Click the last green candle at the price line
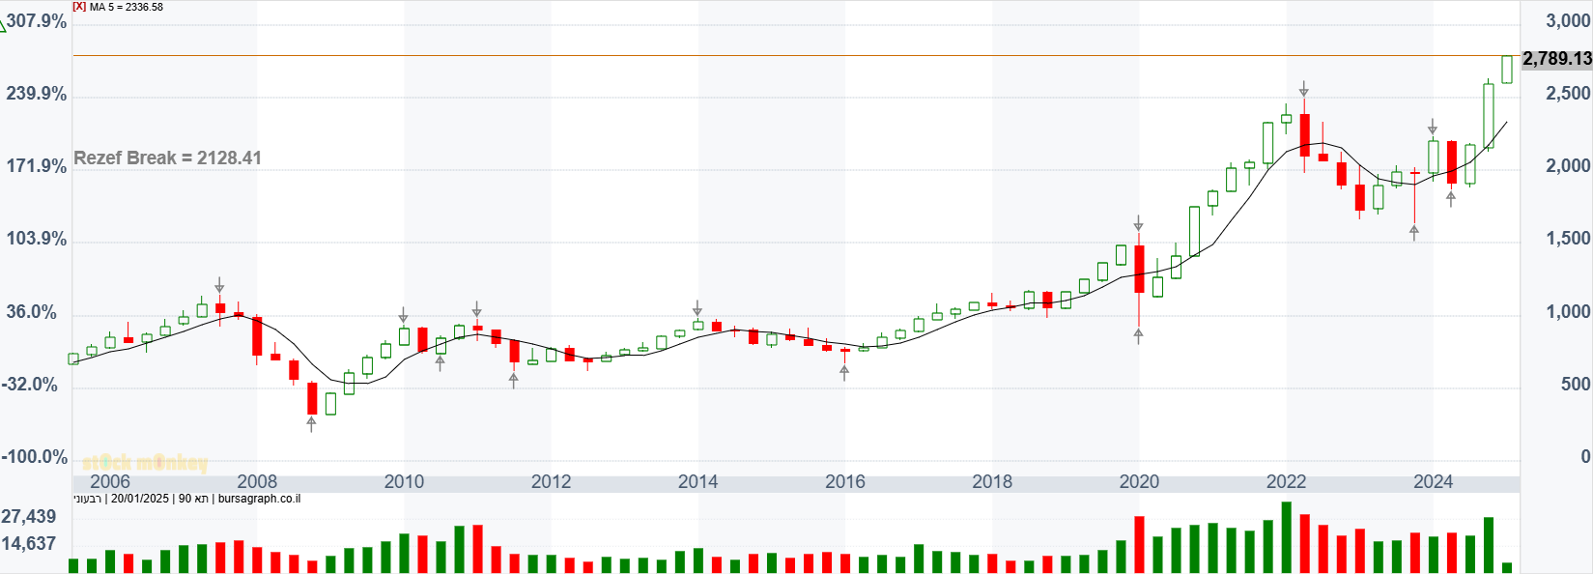Screen dimensions: 1593x574 click(x=1507, y=70)
